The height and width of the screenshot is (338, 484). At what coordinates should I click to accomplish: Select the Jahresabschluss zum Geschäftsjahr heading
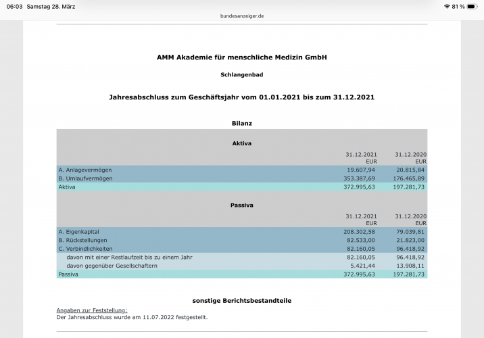pyautogui.click(x=241, y=97)
